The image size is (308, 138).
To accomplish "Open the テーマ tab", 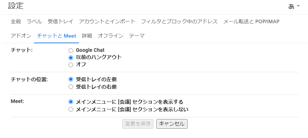I will point(137,36).
